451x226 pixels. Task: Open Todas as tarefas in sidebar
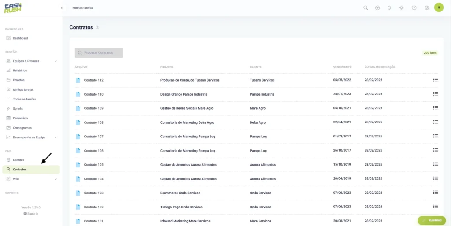coord(24,99)
